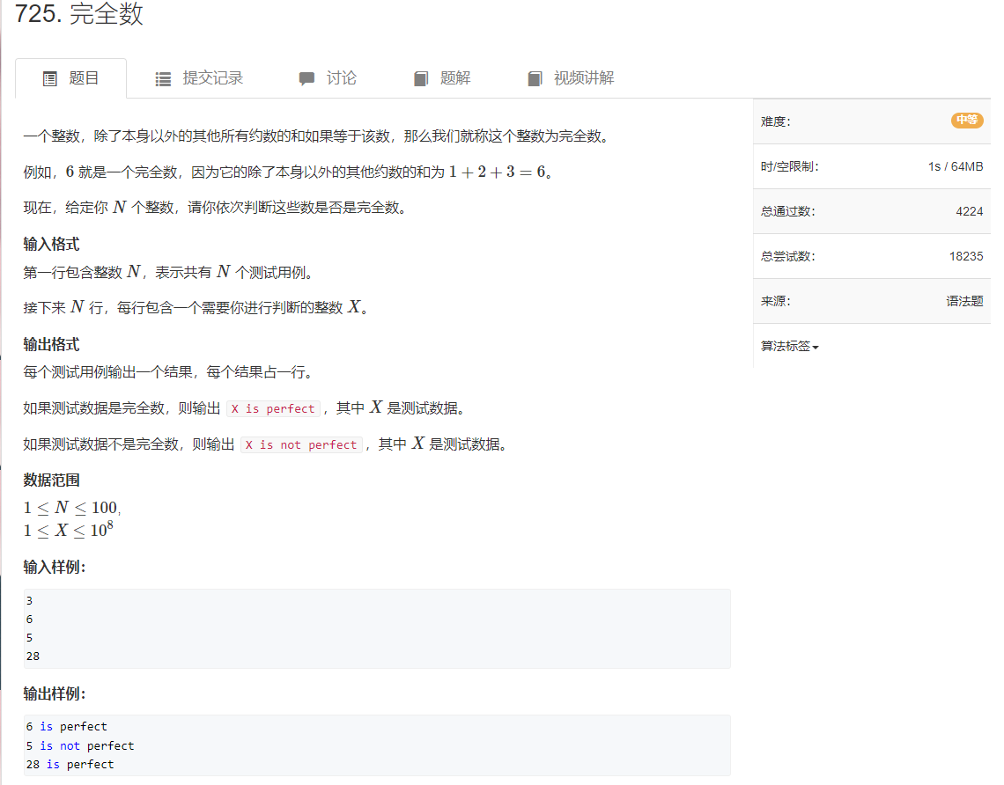Click the inline code 'X is perfect'
The width and height of the screenshot is (1004, 785).
coord(273,408)
